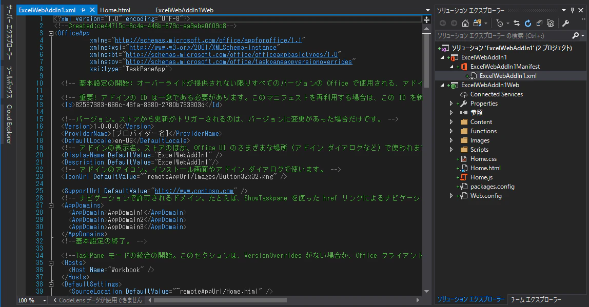The height and width of the screenshot is (307, 589).
Task: Expand the 参照 references node
Action: tap(451, 113)
